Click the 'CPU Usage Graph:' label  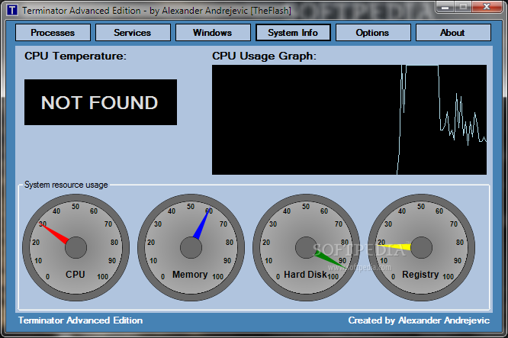(264, 56)
